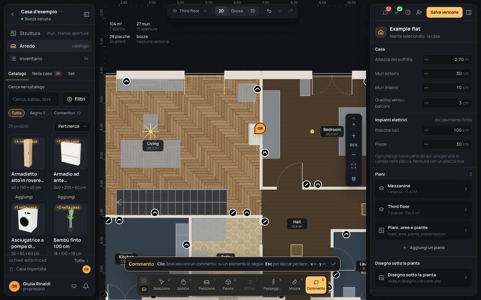Image resolution: width=481 pixels, height=300 pixels.
Task: Activate the Sposta hand tool
Action: pyautogui.click(x=183, y=285)
